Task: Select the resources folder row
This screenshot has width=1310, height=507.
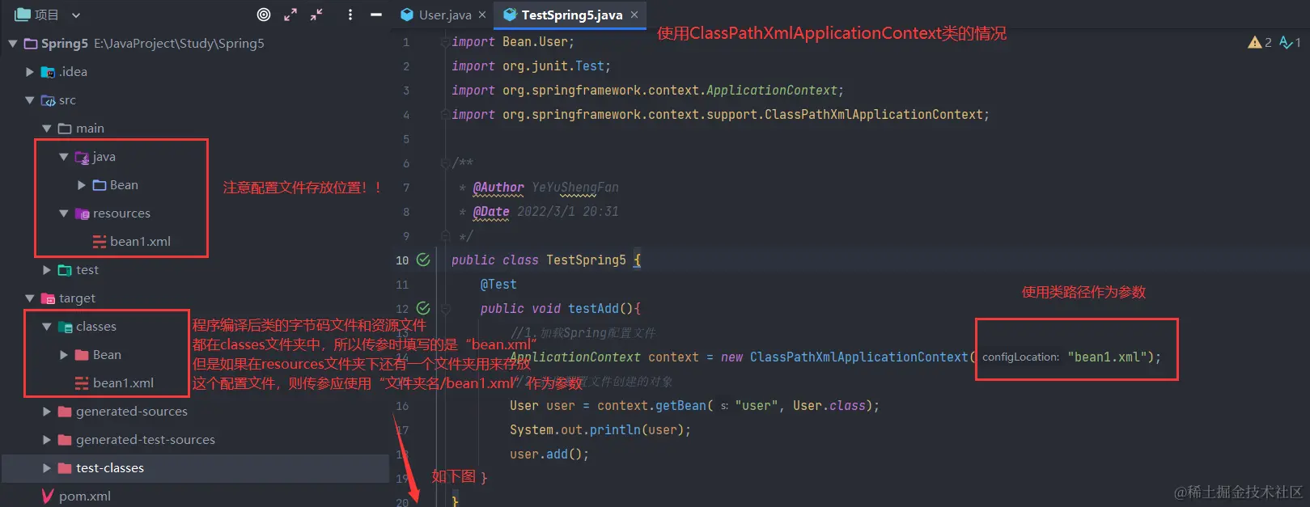Action: 195,213
